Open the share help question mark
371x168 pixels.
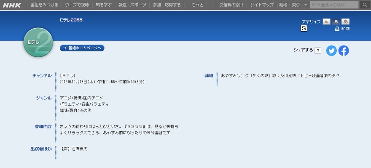coord(318,51)
